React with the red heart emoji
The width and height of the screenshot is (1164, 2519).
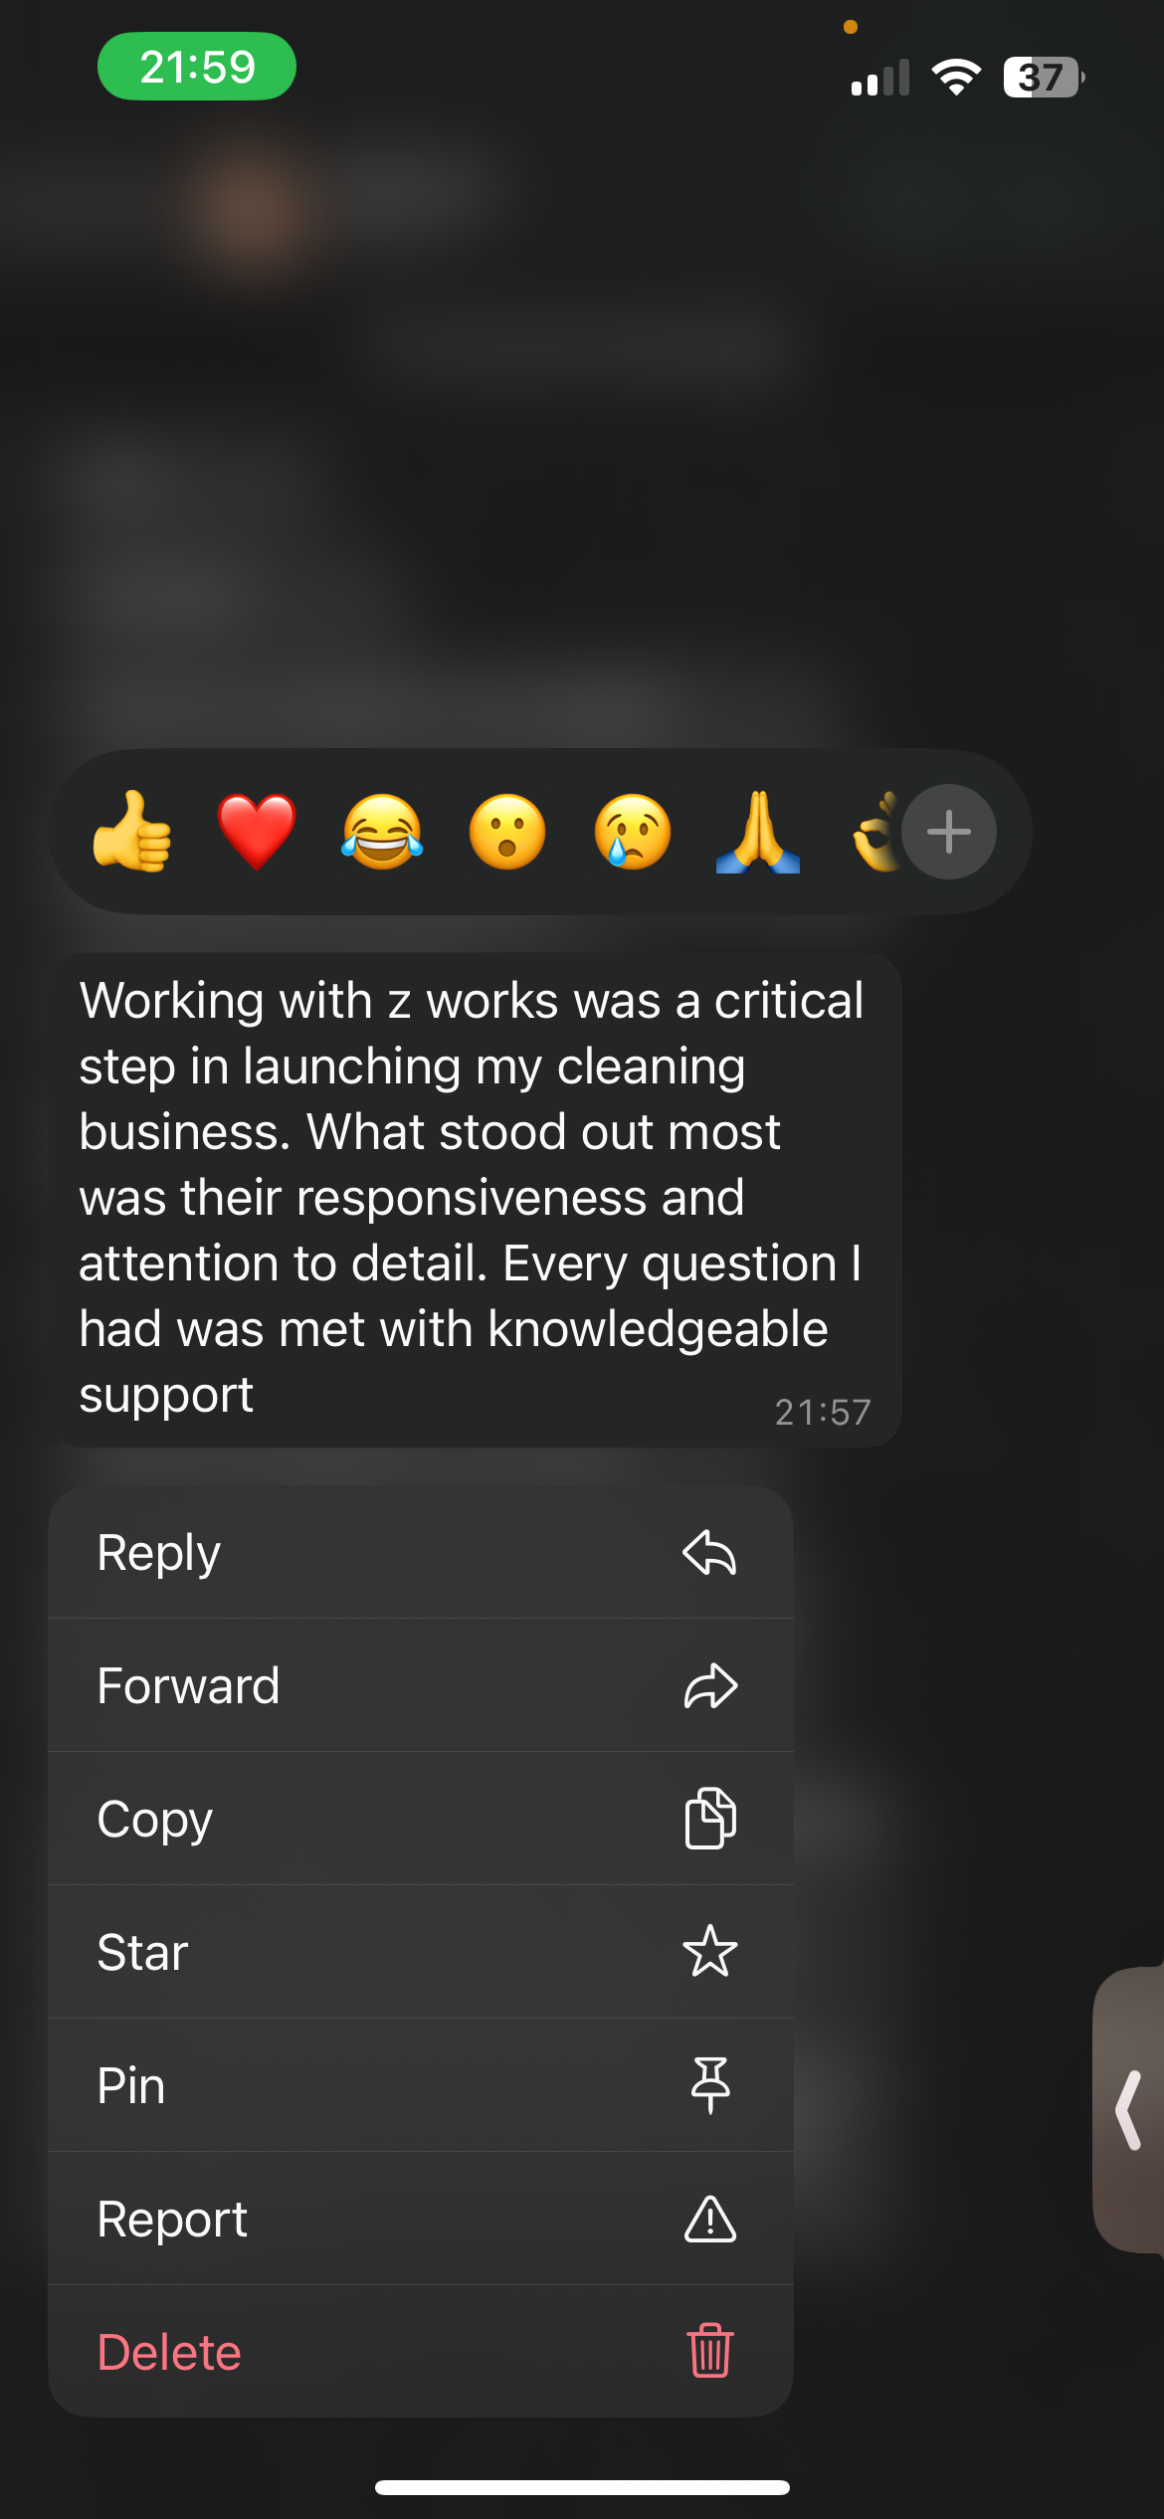[x=257, y=832]
